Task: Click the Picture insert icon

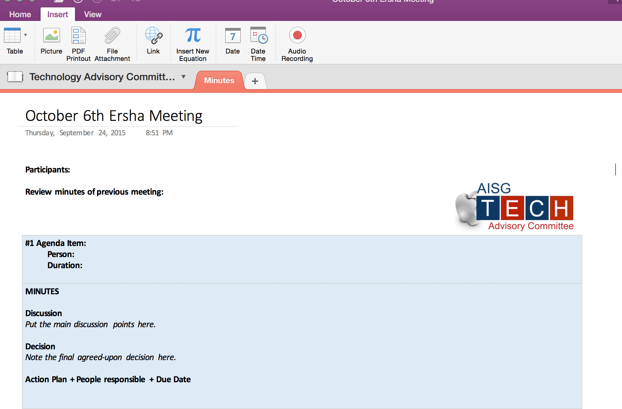Action: point(51,36)
